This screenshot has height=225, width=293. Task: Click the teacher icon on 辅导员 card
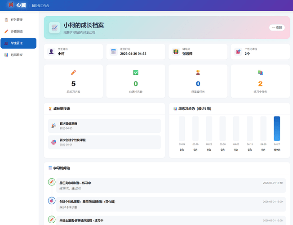(176, 51)
